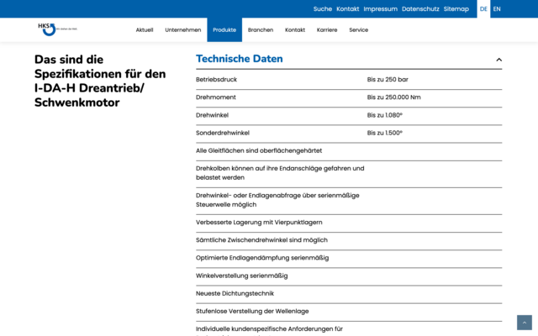Screen dimensions: 538x336
Task: Click the scroll-to-top arrow button
Action: [525, 323]
